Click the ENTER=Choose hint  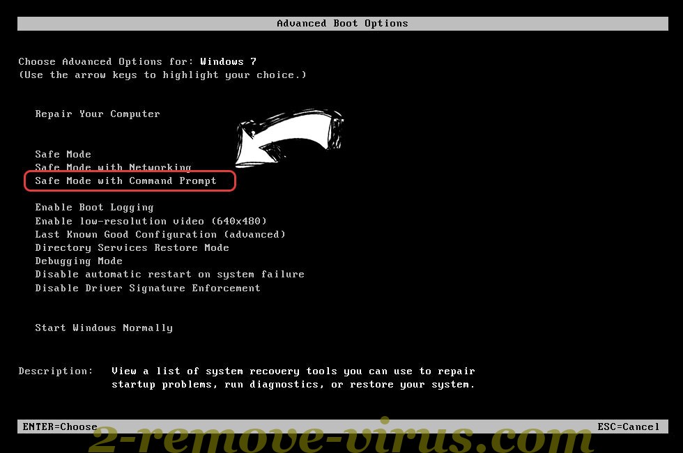[60, 427]
